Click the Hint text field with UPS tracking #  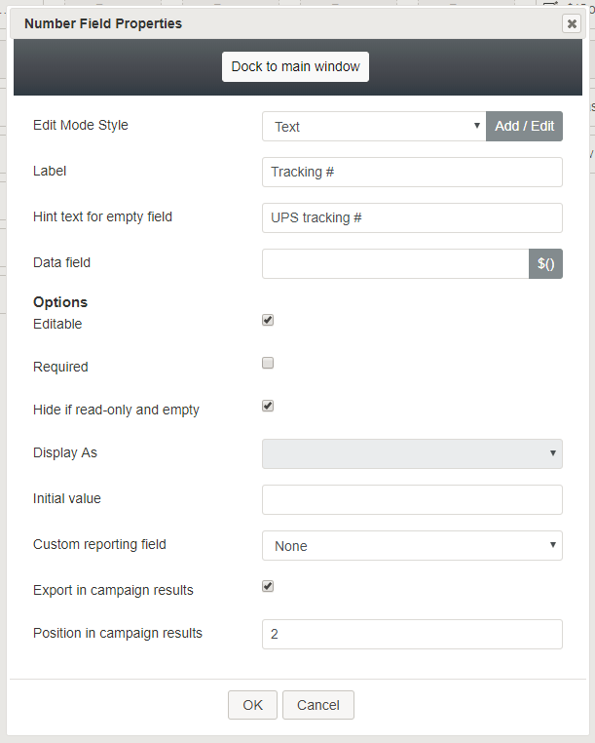tap(412, 218)
